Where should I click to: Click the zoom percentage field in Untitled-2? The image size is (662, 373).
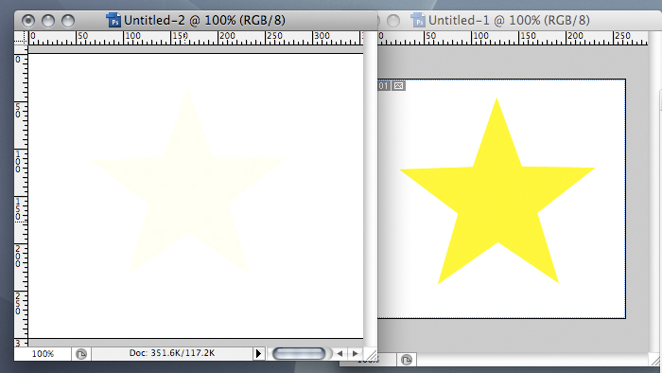pyautogui.click(x=43, y=353)
